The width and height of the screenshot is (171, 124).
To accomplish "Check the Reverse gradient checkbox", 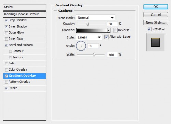I will 115,30.
